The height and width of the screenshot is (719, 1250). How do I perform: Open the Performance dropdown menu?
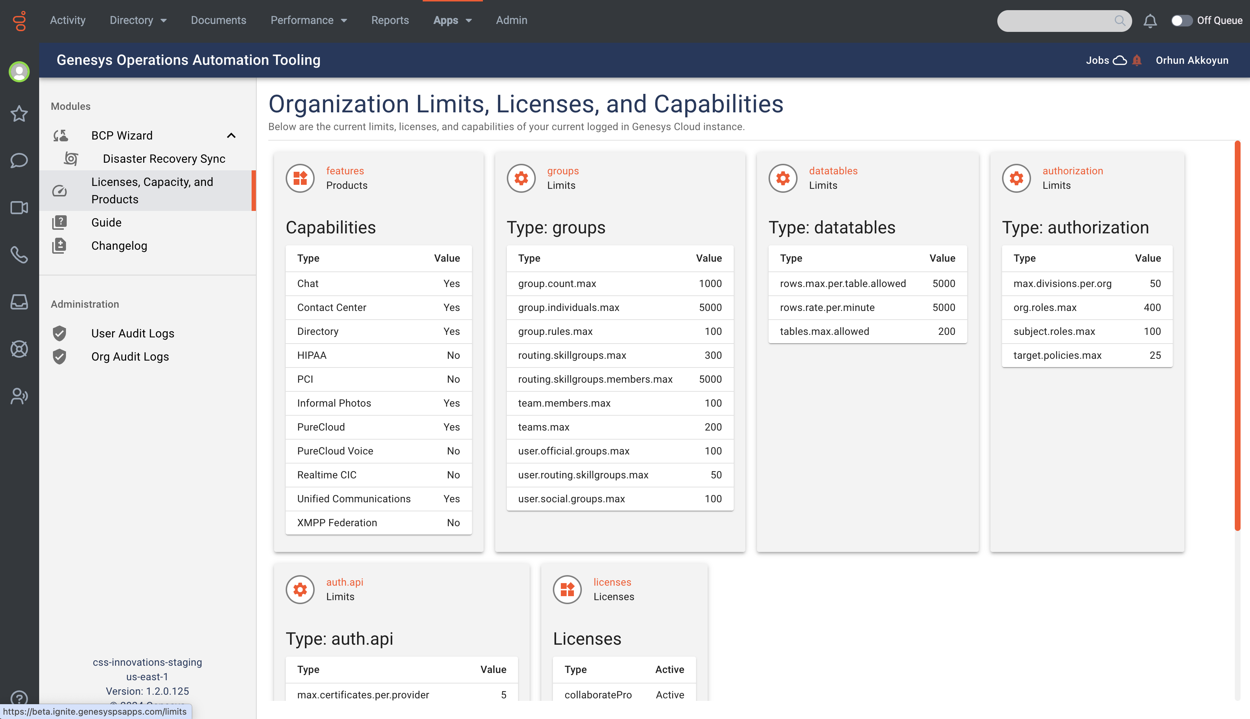click(x=309, y=21)
